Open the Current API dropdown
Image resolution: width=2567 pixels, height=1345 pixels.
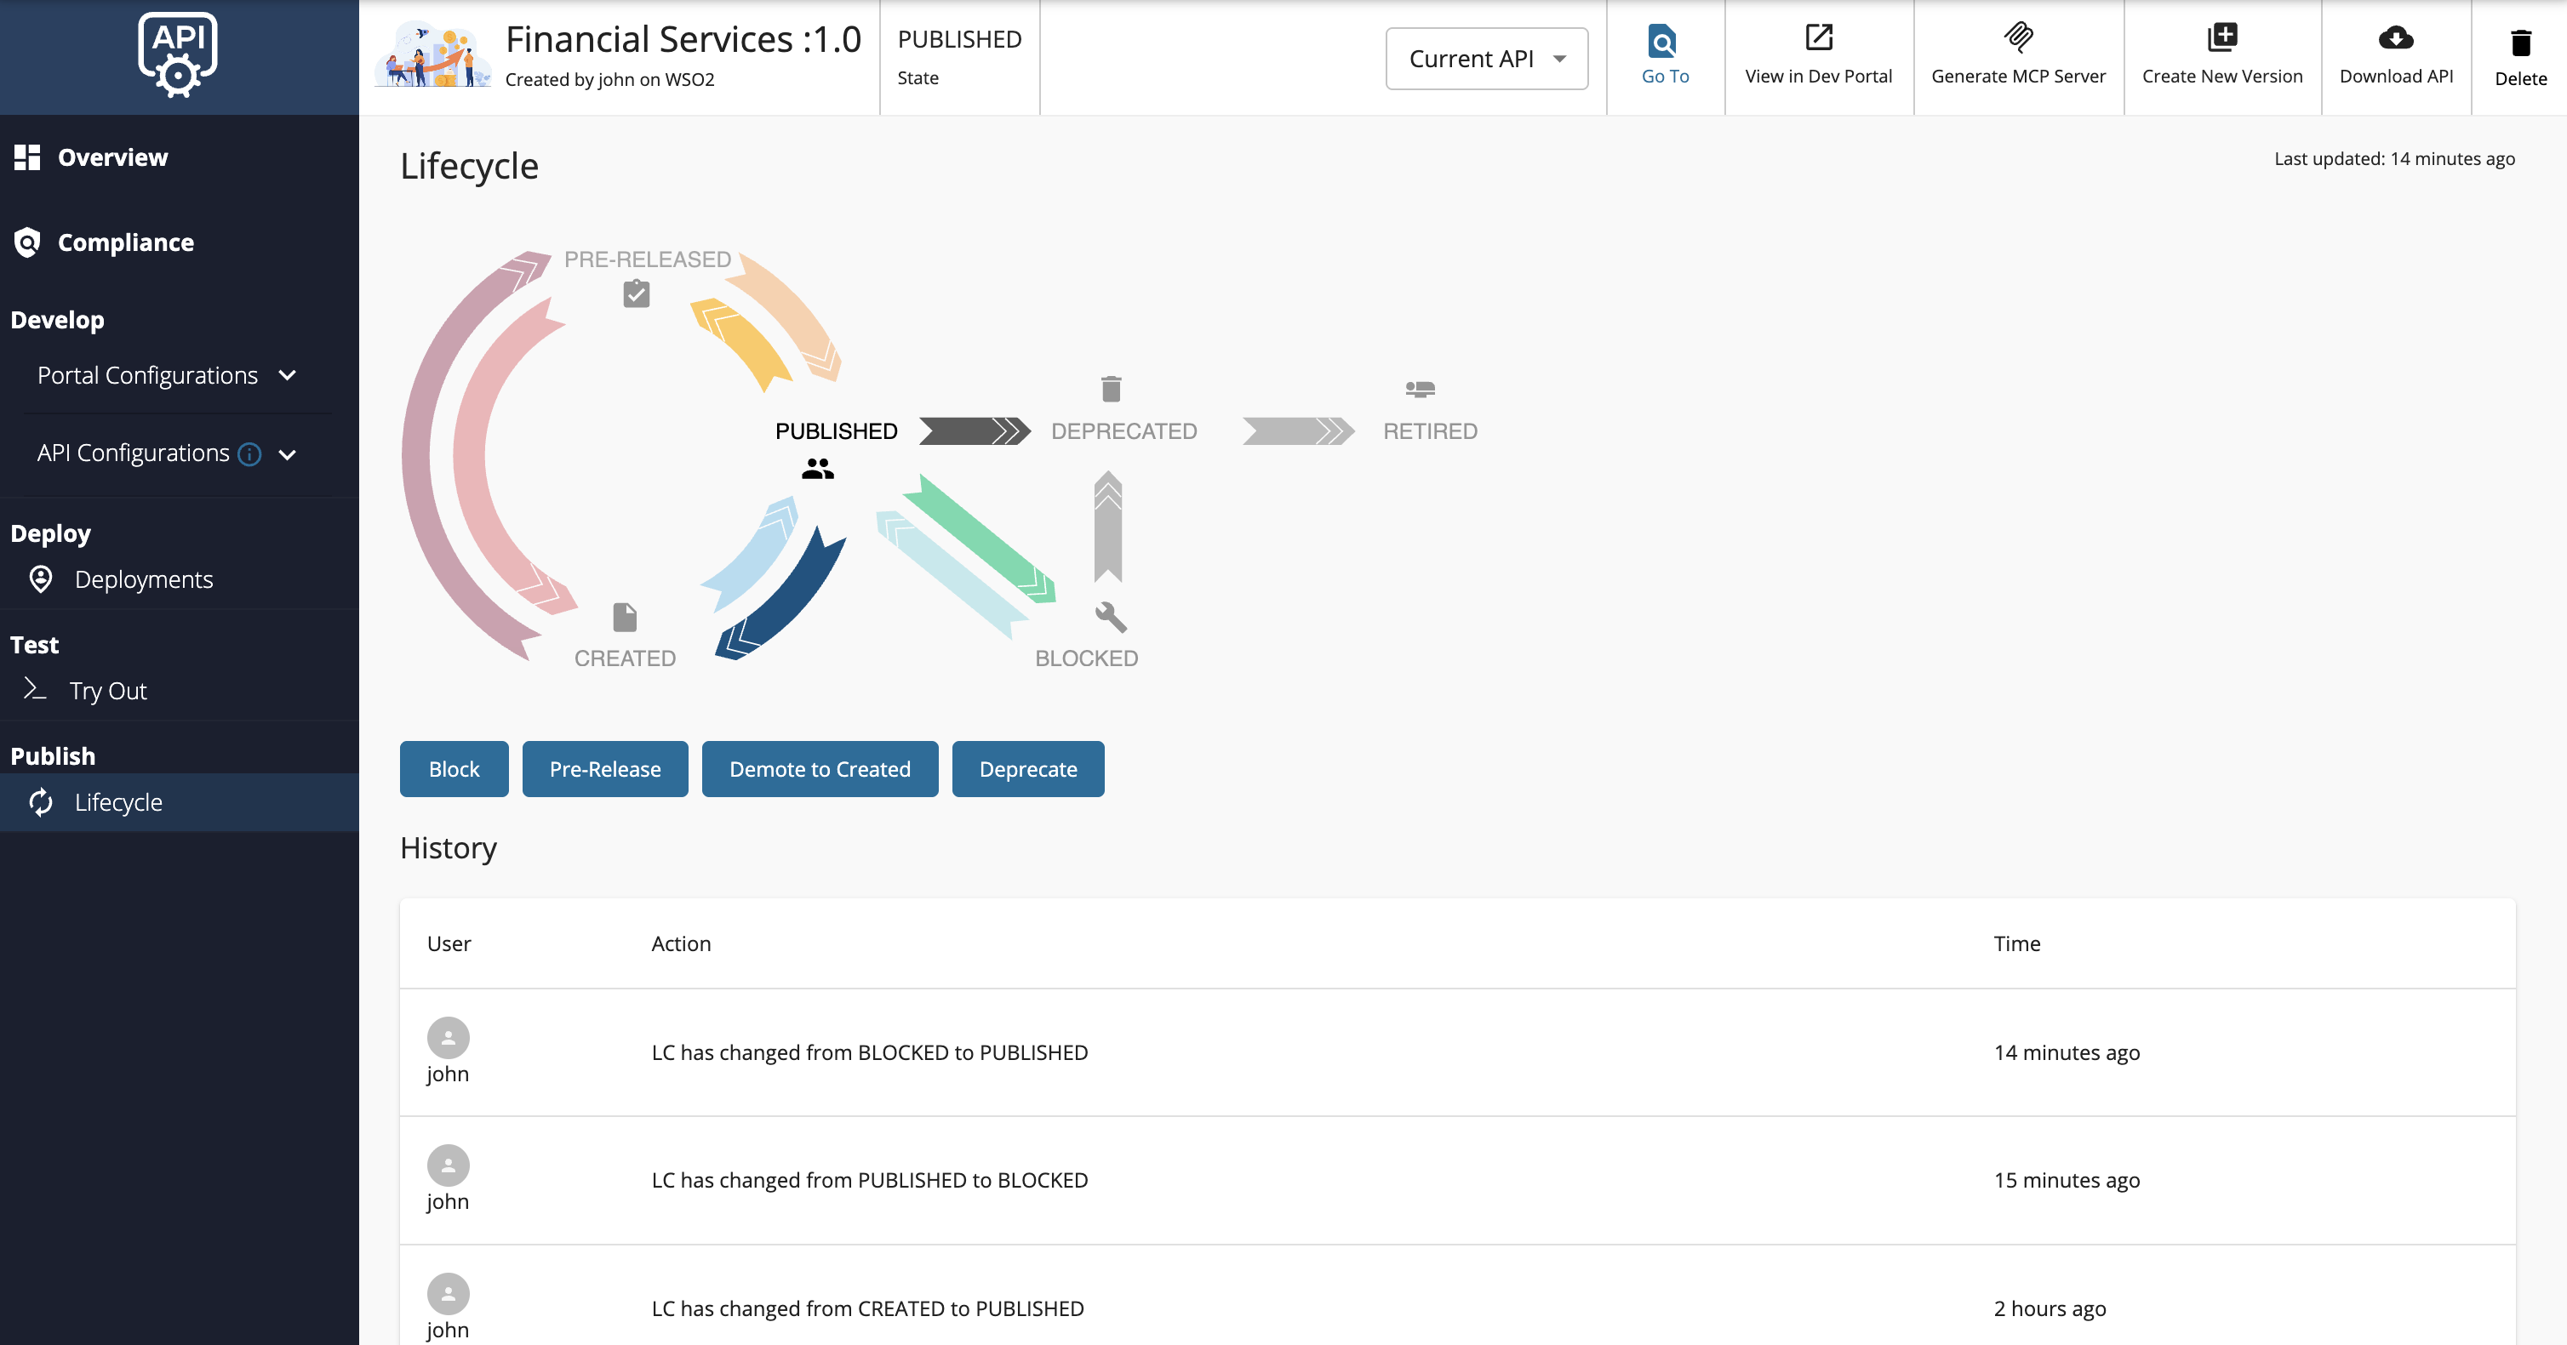(x=1486, y=58)
